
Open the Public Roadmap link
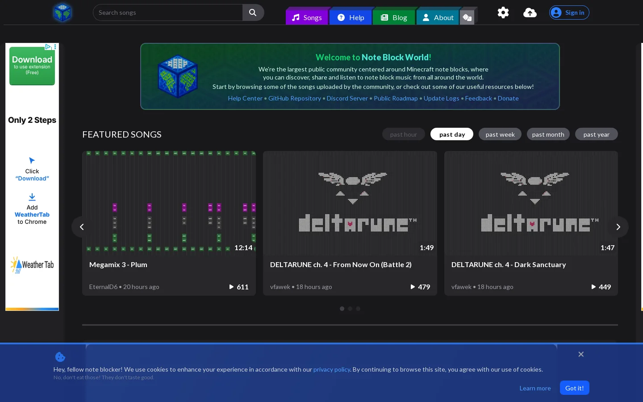tap(396, 98)
